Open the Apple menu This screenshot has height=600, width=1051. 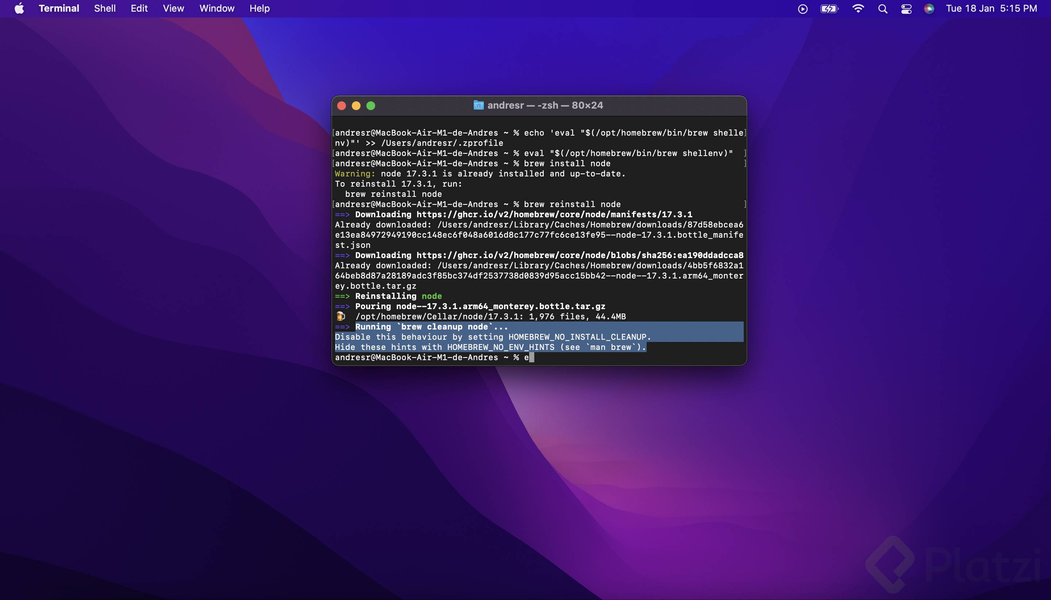coord(19,8)
